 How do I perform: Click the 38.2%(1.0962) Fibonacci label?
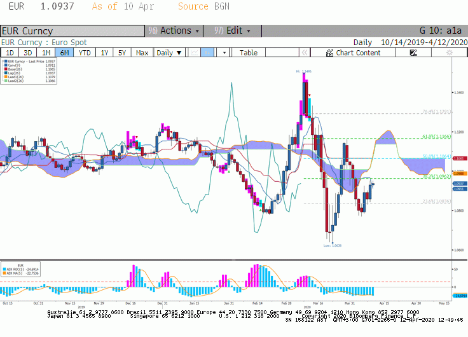coord(436,176)
